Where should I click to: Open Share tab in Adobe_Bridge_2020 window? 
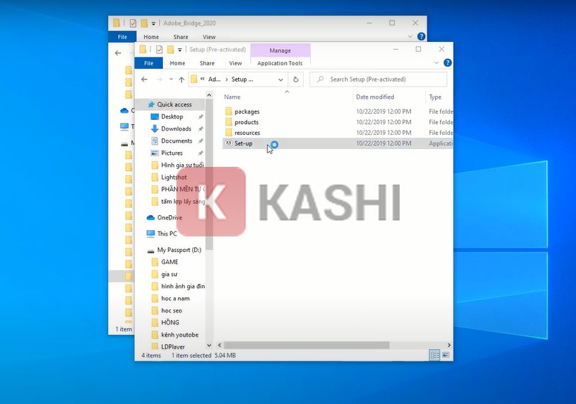[181, 37]
